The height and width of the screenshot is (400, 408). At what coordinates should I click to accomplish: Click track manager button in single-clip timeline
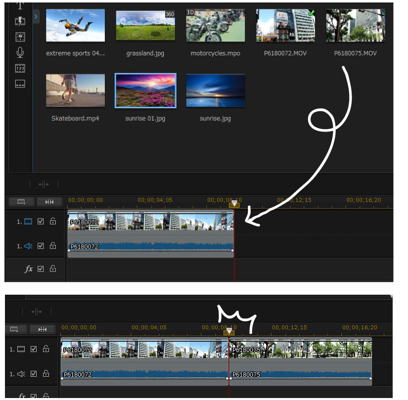point(22,202)
